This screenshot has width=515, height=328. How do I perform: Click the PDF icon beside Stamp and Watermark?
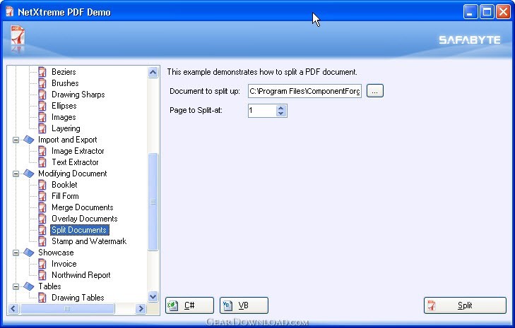tap(42, 241)
